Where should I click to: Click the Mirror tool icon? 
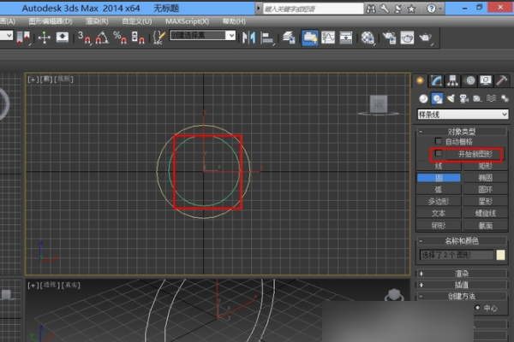(248, 38)
